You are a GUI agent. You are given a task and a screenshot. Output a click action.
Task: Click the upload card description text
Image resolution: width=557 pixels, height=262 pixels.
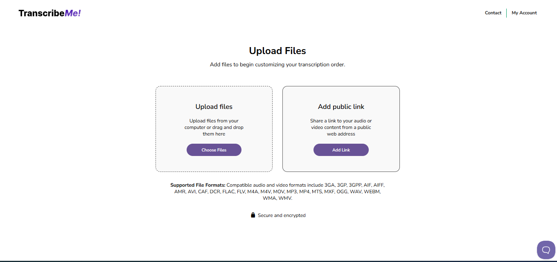click(x=214, y=127)
